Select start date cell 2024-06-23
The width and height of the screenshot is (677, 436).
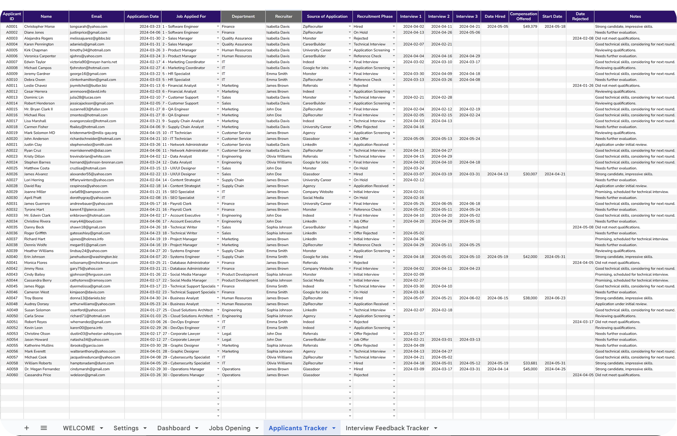552,298
